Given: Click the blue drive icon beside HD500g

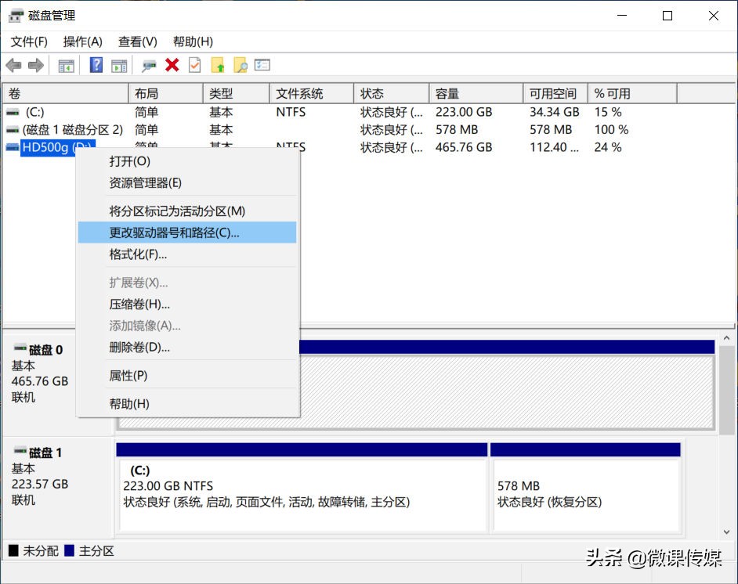Looking at the screenshot, I should click(13, 147).
